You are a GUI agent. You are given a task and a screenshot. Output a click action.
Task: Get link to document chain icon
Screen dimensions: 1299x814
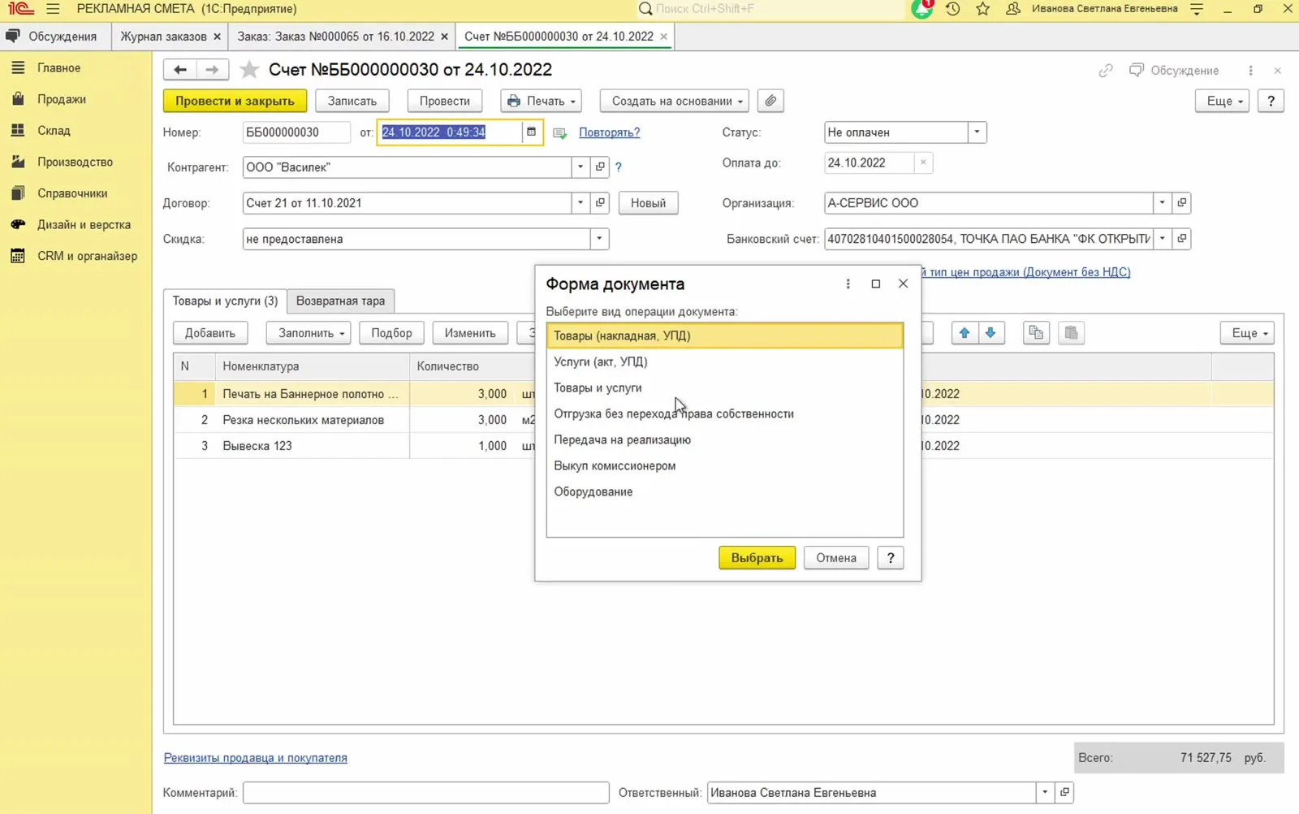1106,71
